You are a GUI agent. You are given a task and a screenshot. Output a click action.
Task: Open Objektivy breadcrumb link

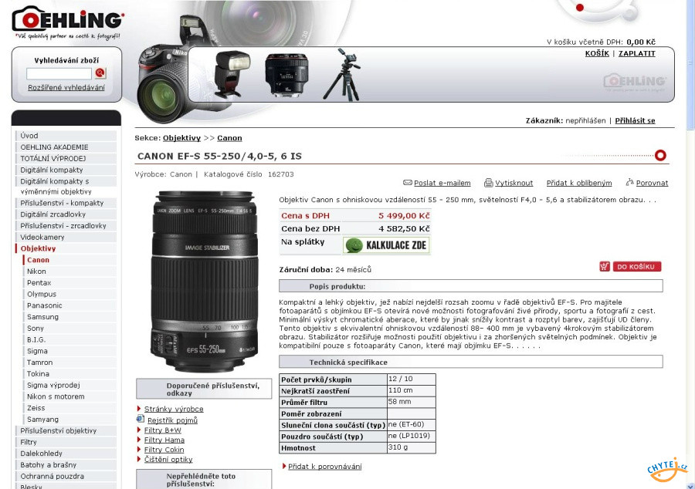[x=181, y=138]
